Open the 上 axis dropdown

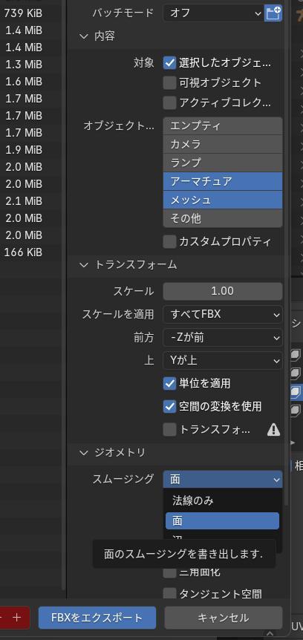coord(223,361)
